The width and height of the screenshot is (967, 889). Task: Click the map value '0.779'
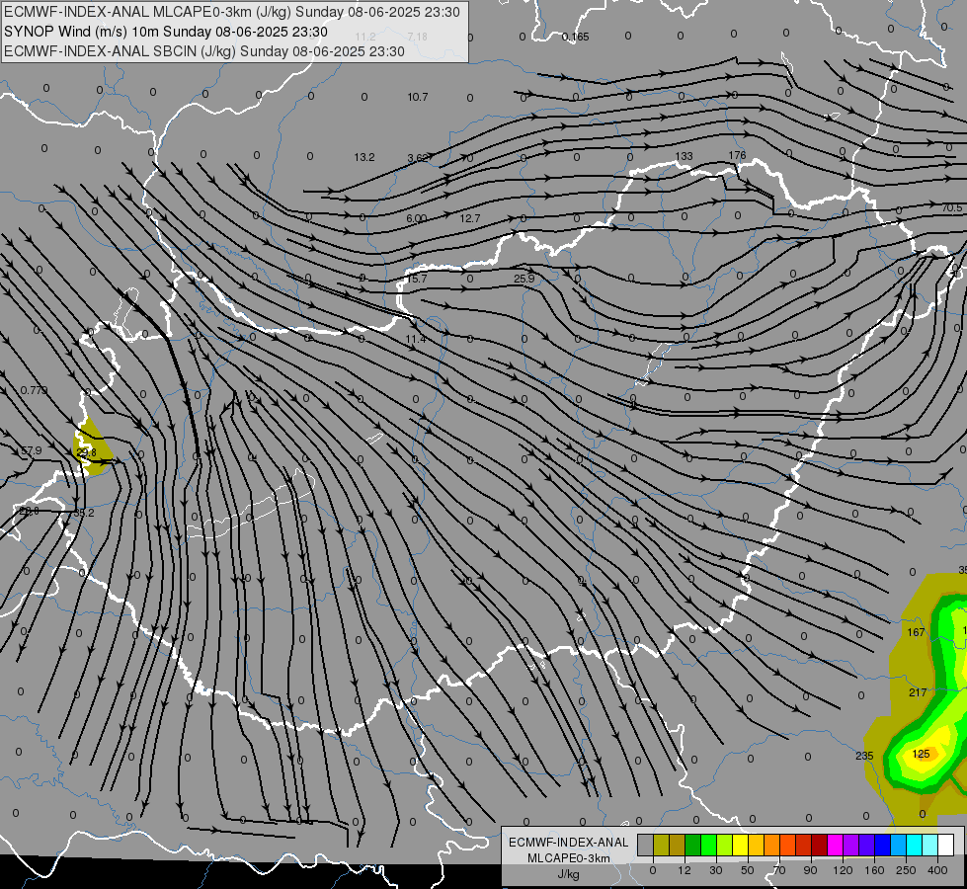point(34,390)
